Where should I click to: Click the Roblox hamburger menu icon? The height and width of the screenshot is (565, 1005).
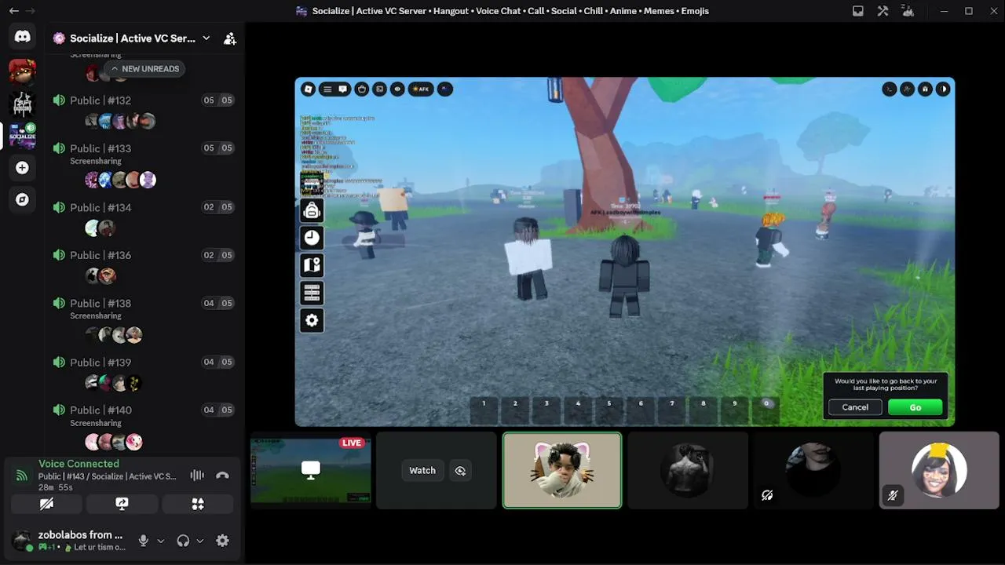327,89
